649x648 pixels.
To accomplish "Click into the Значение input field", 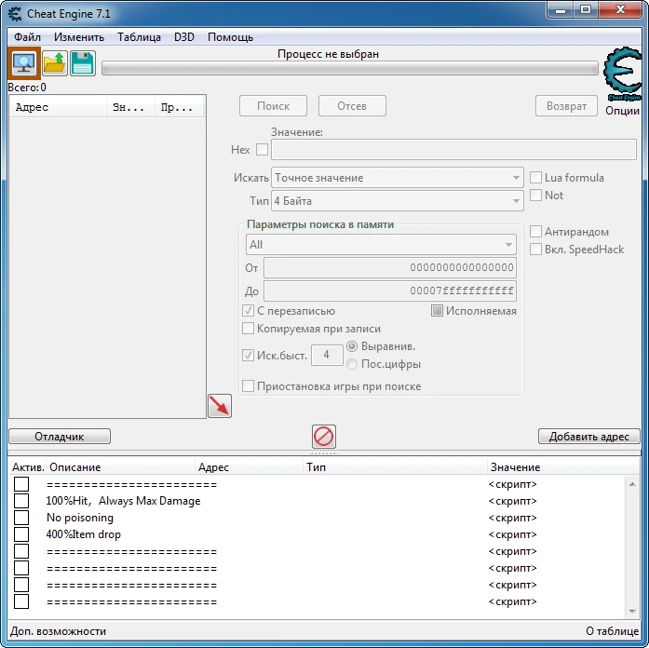I will [x=453, y=149].
